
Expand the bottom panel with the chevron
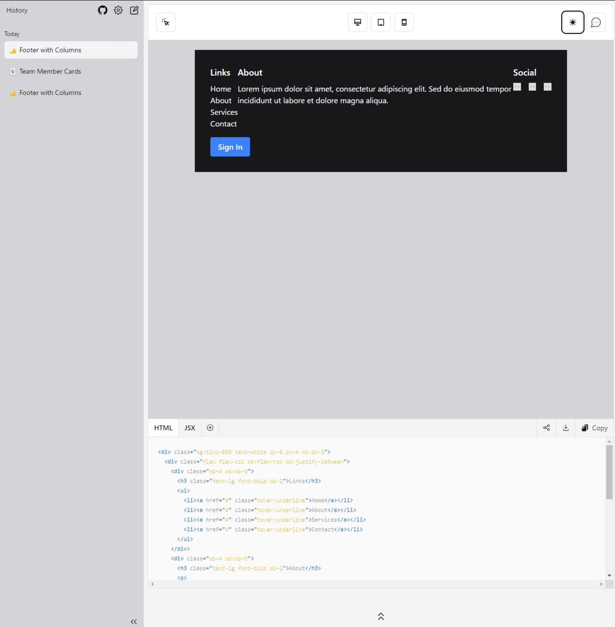[x=380, y=616]
